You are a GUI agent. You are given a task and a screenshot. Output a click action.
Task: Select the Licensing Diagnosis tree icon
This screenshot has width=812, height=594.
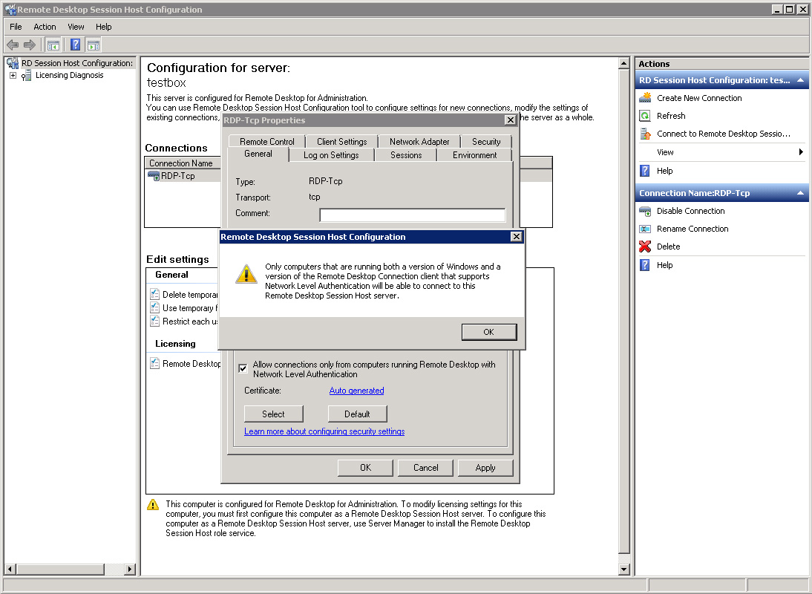(27, 76)
